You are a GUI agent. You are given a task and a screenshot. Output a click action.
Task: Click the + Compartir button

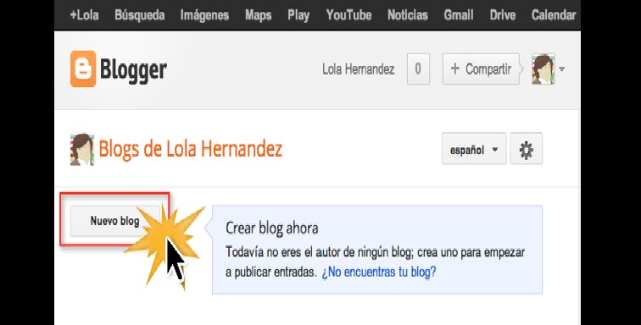point(481,69)
